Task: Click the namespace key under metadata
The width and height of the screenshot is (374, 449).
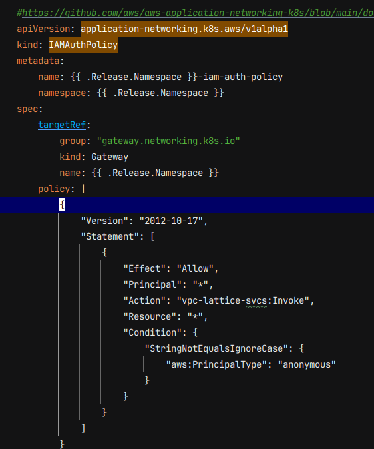Action: (62, 93)
